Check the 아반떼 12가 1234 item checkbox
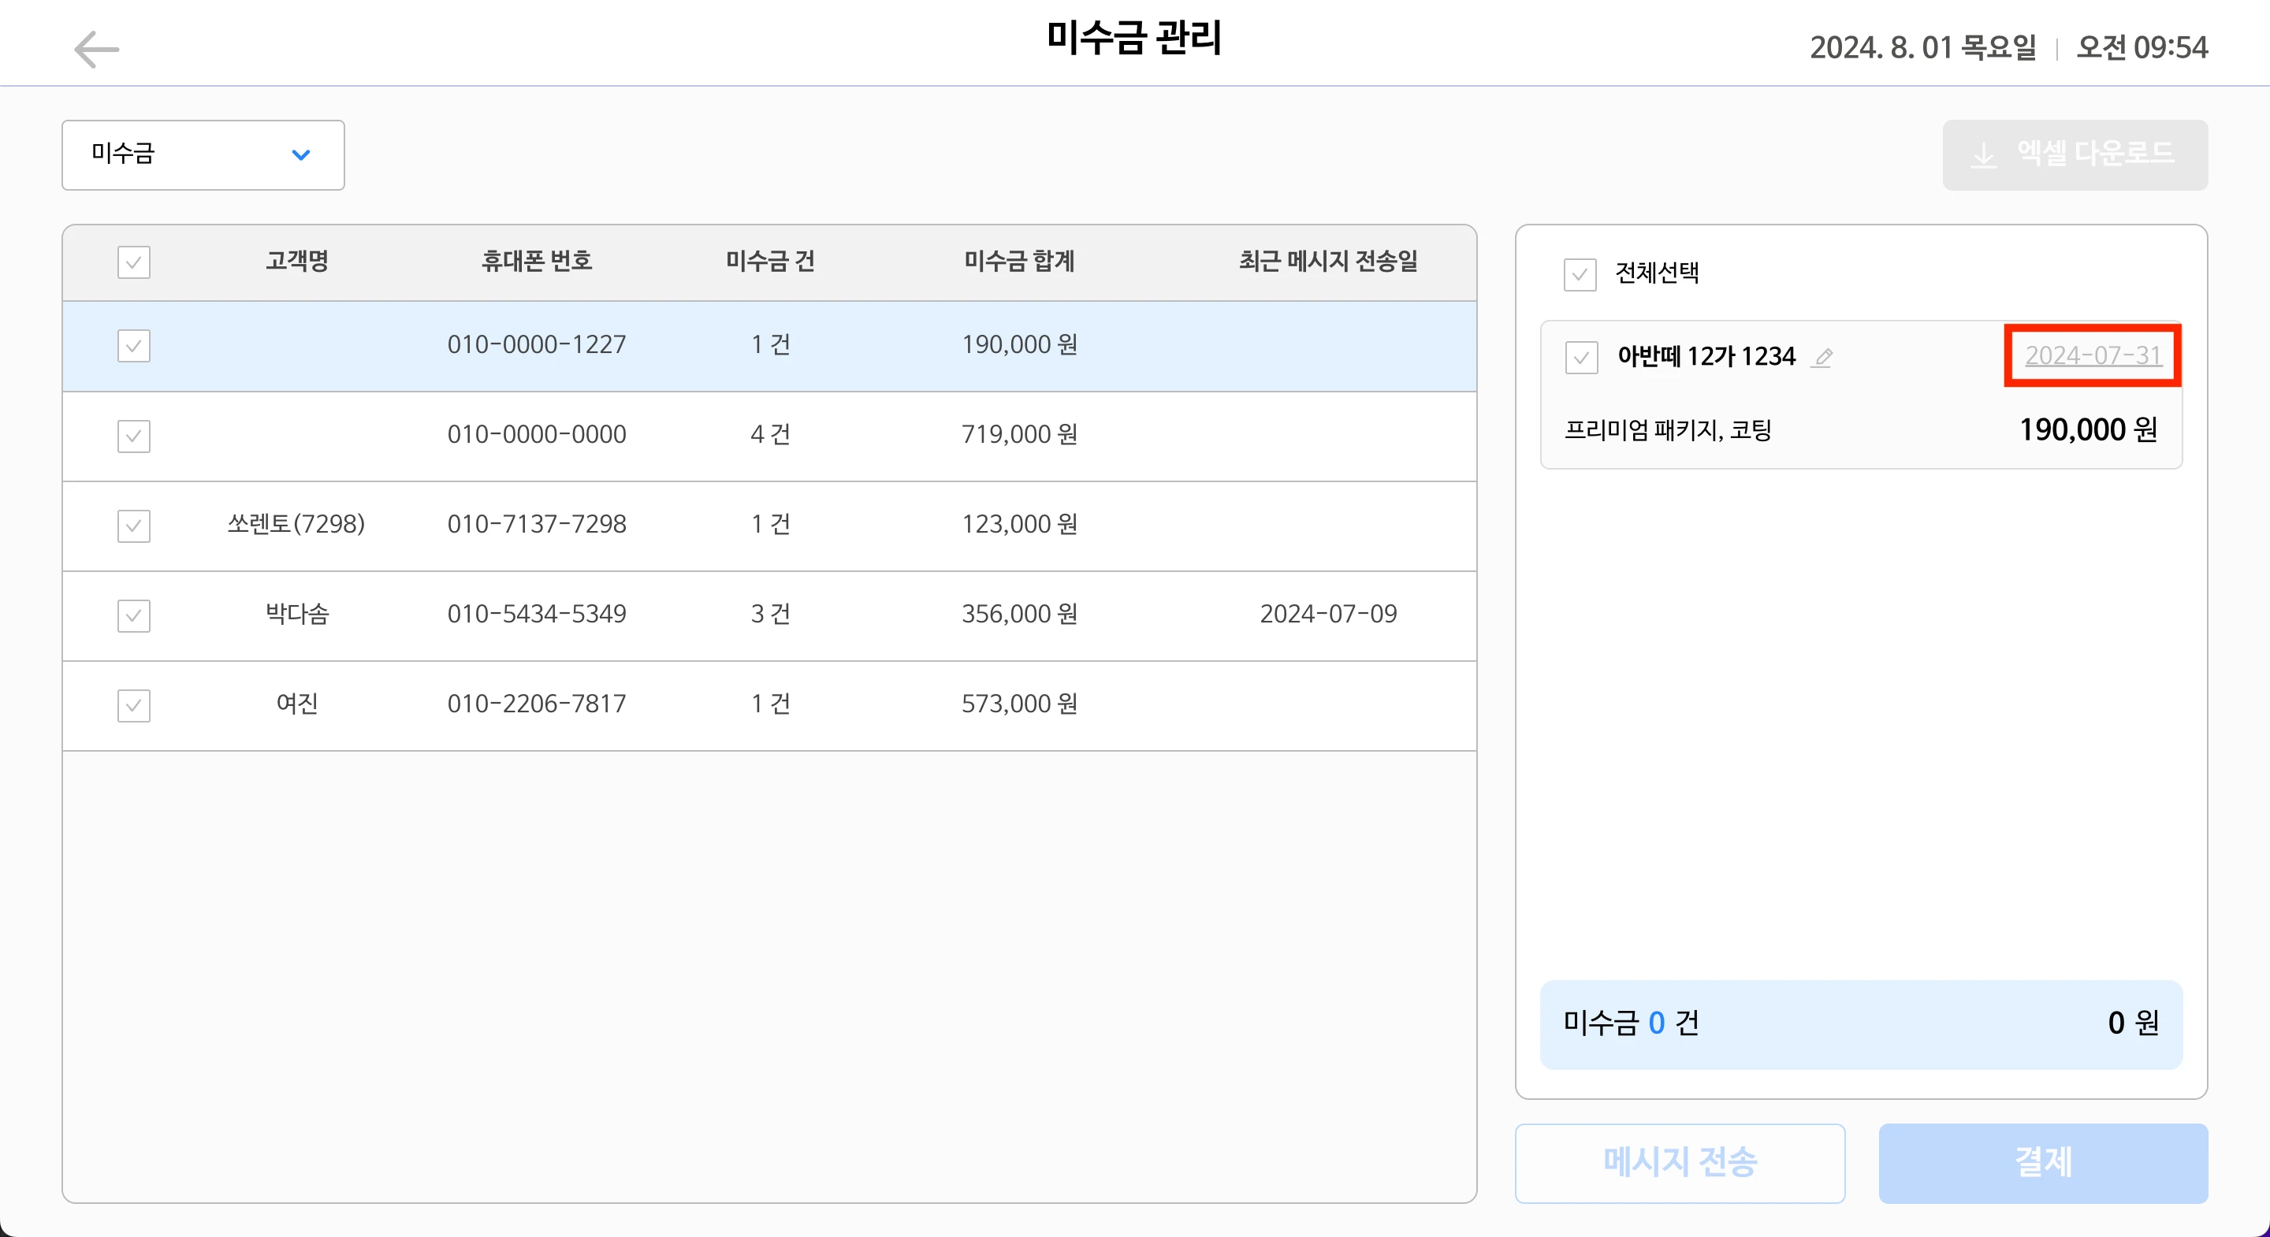This screenshot has width=2270, height=1237. pyautogui.click(x=1582, y=358)
